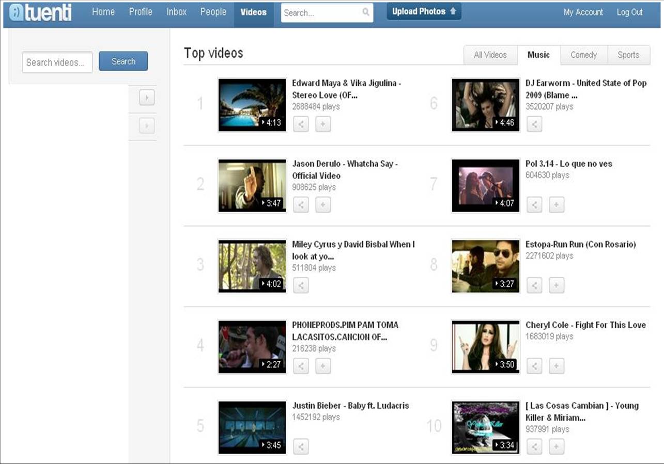Add Las Cosas Cambian with plus icon
Image resolution: width=664 pixels, height=464 pixels.
pos(557,446)
